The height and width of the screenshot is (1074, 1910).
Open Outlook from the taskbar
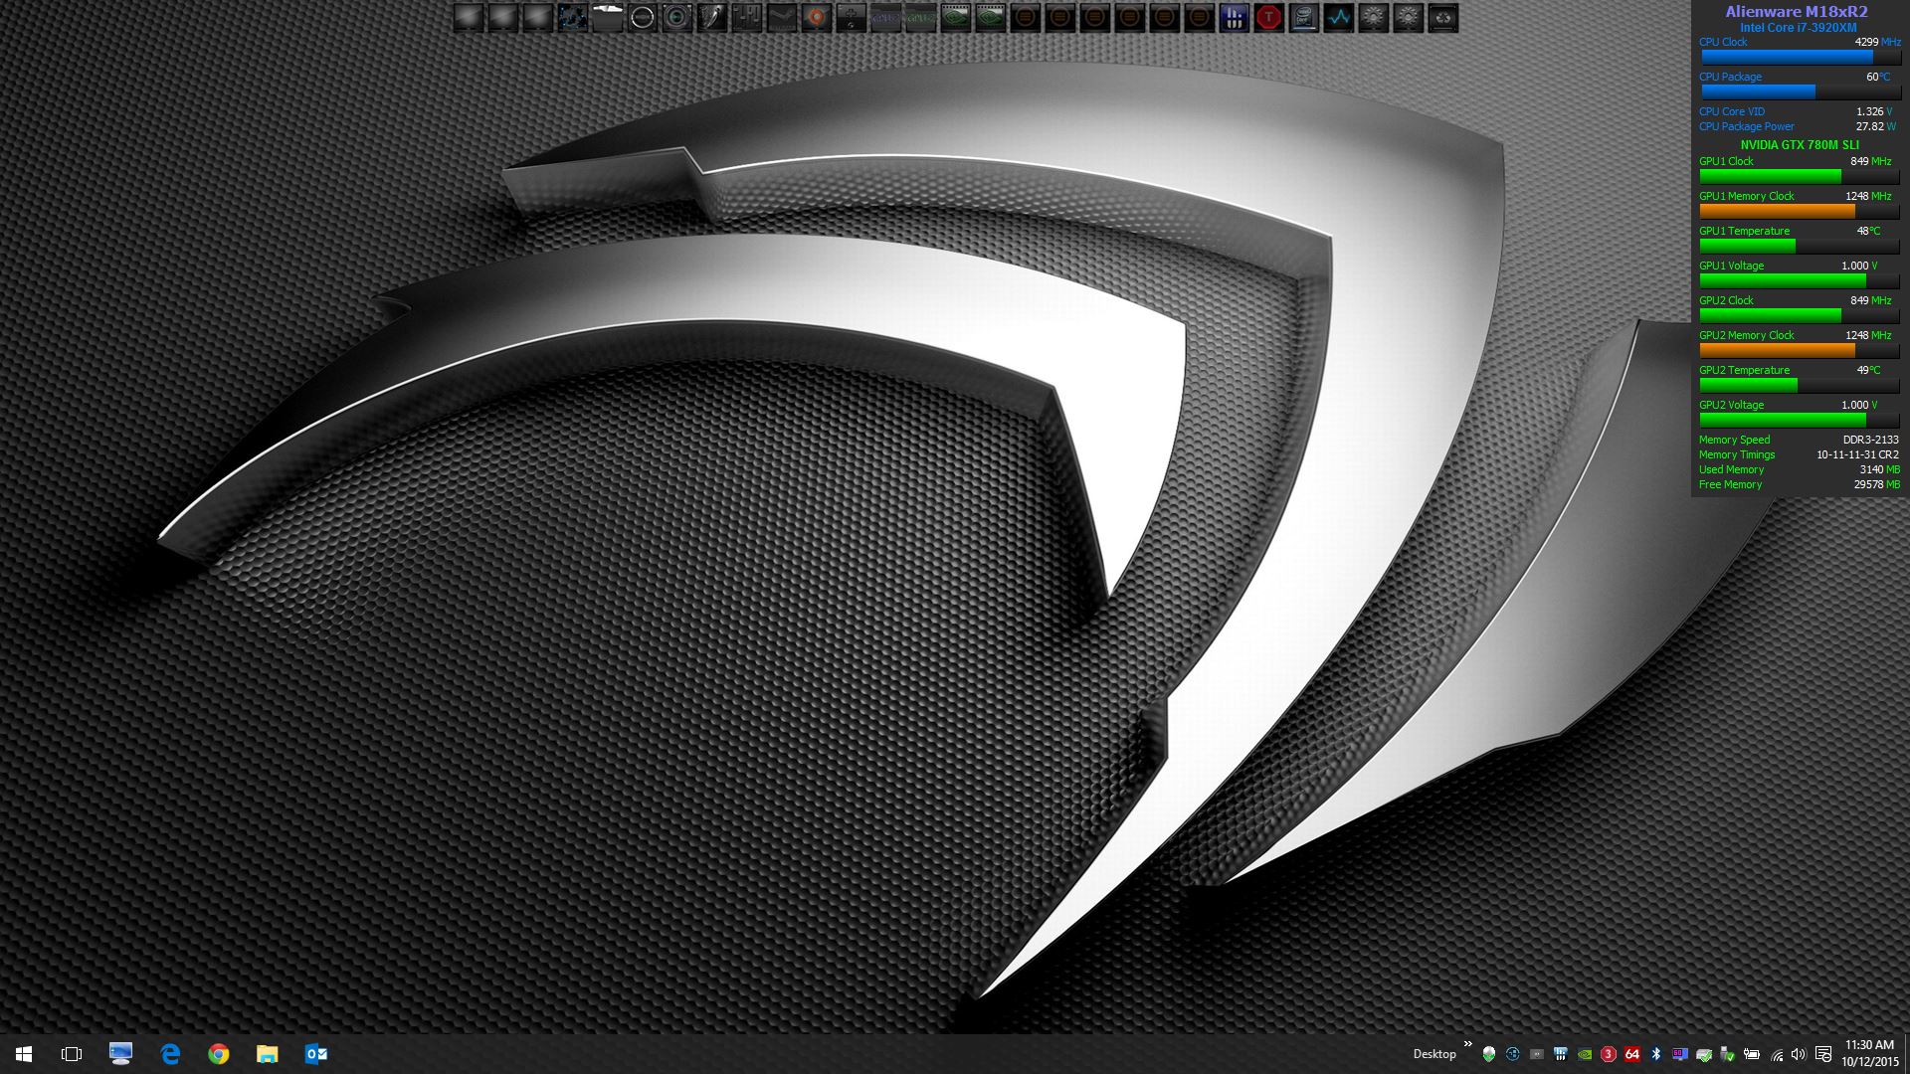[315, 1054]
